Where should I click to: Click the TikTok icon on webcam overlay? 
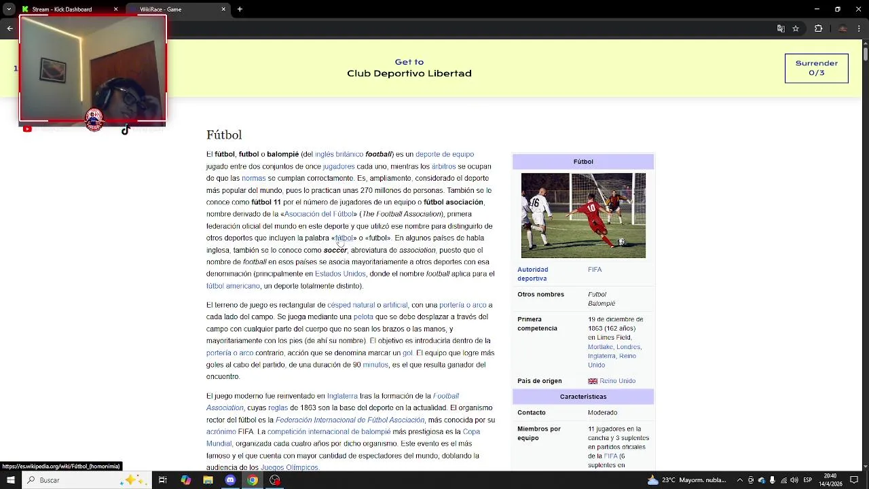pyautogui.click(x=126, y=129)
